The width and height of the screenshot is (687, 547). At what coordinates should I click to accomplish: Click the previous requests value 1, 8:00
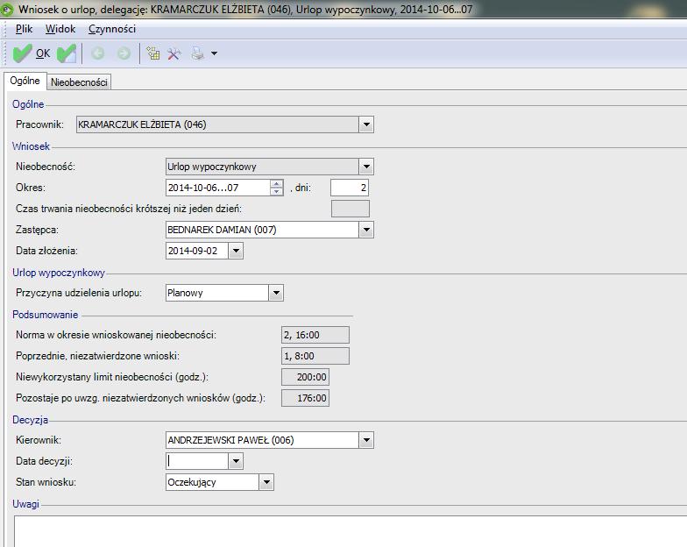coord(315,356)
